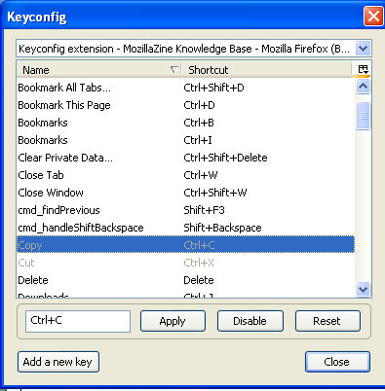This screenshot has height=391, width=385.
Task: Click the Ctrl+D shortcut cell
Action: (x=199, y=105)
